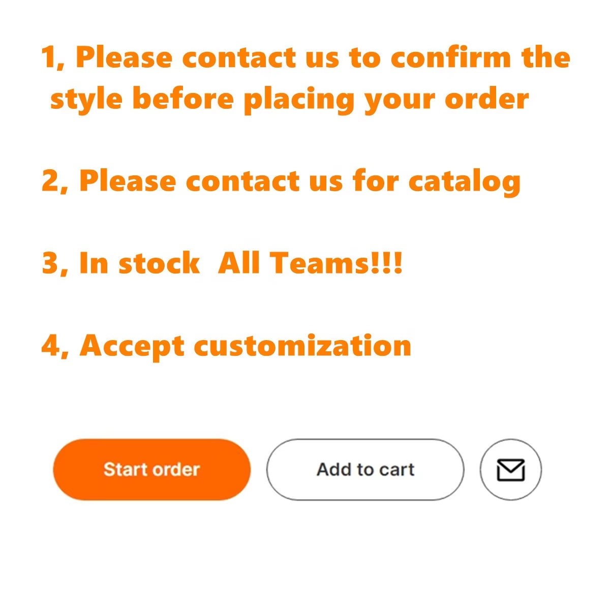
Task: Select the word "catalog"
Action: [x=464, y=182]
